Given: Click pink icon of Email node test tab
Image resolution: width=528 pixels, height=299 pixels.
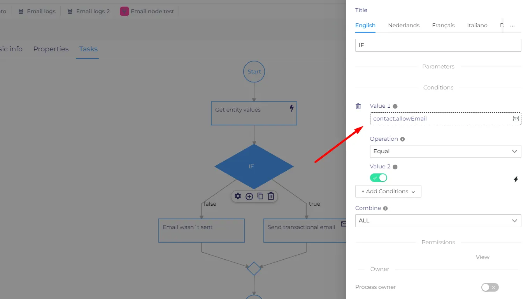Looking at the screenshot, I should coord(124,11).
